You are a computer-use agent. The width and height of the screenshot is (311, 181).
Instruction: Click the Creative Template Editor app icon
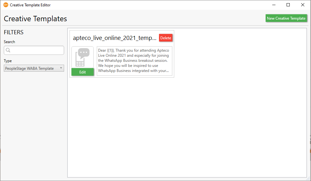[x=6, y=5]
